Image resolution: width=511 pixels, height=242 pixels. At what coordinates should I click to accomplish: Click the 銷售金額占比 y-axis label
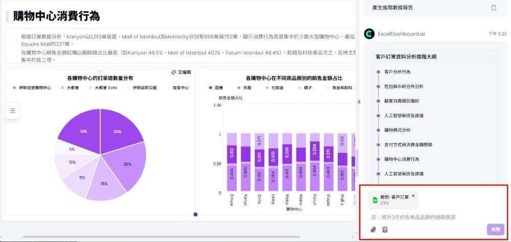231,98
